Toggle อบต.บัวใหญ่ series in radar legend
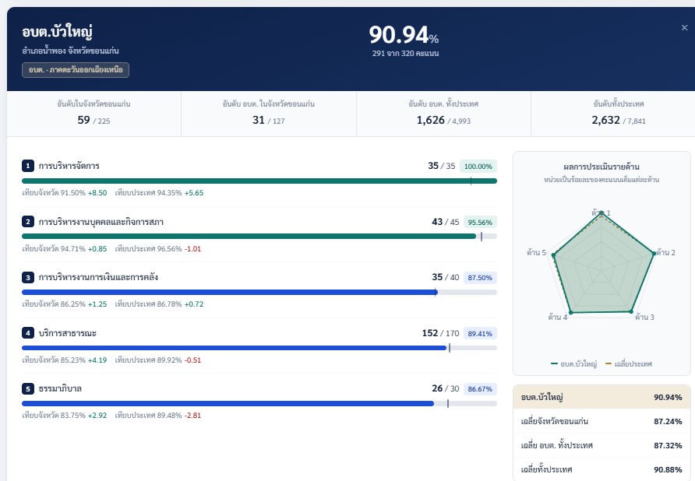The width and height of the screenshot is (695, 481). click(x=574, y=363)
